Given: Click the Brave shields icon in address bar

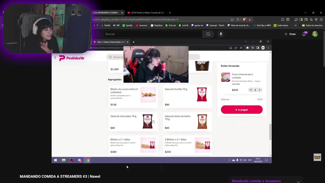Looking at the screenshot, I should [244, 20].
